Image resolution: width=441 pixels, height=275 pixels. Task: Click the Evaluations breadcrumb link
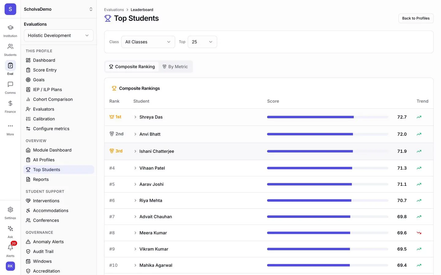click(x=114, y=10)
